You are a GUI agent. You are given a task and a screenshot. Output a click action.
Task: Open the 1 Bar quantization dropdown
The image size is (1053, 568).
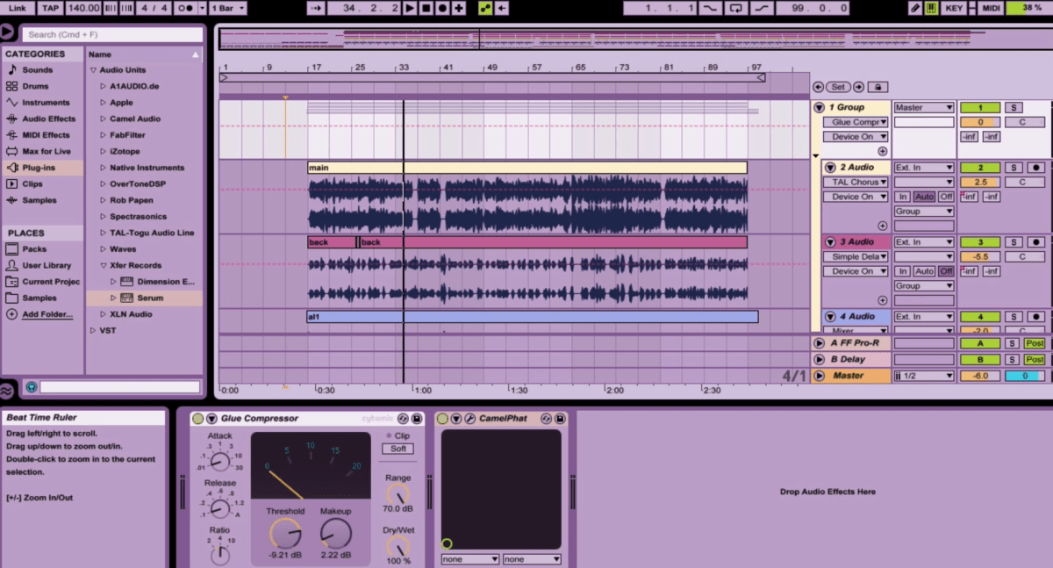pyautogui.click(x=226, y=8)
